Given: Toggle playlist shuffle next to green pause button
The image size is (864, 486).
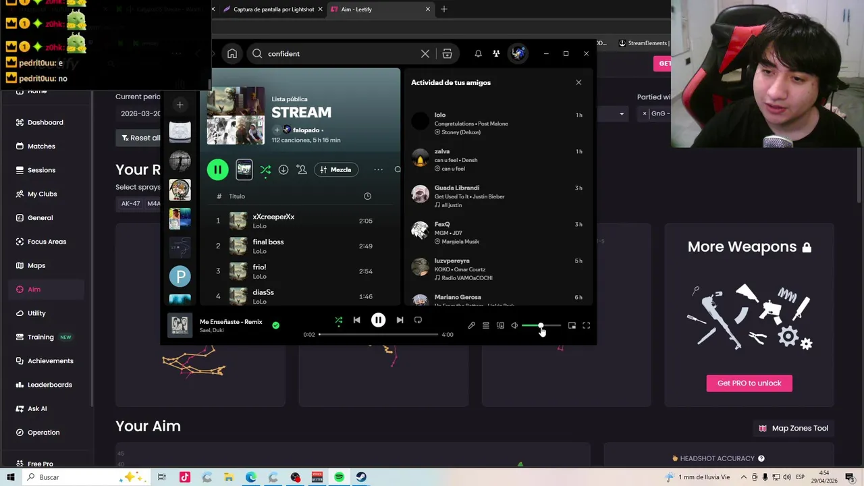Looking at the screenshot, I should click(265, 169).
